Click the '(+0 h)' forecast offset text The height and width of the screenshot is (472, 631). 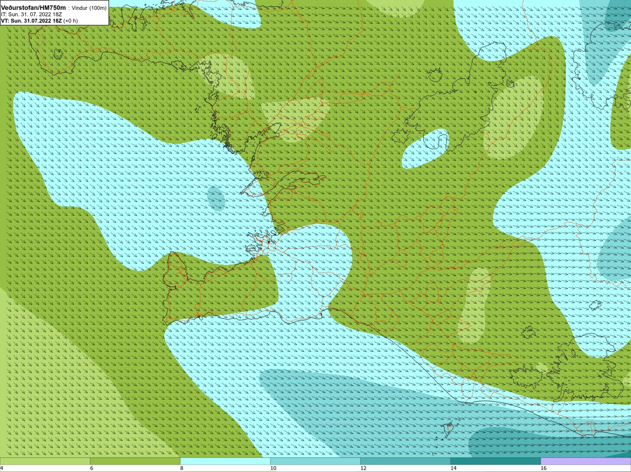point(71,21)
